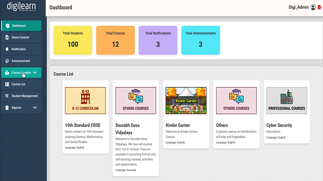Viewport: 323px width, 181px height.
Task: Click the Notification bell icon
Action: click(x=7, y=49)
